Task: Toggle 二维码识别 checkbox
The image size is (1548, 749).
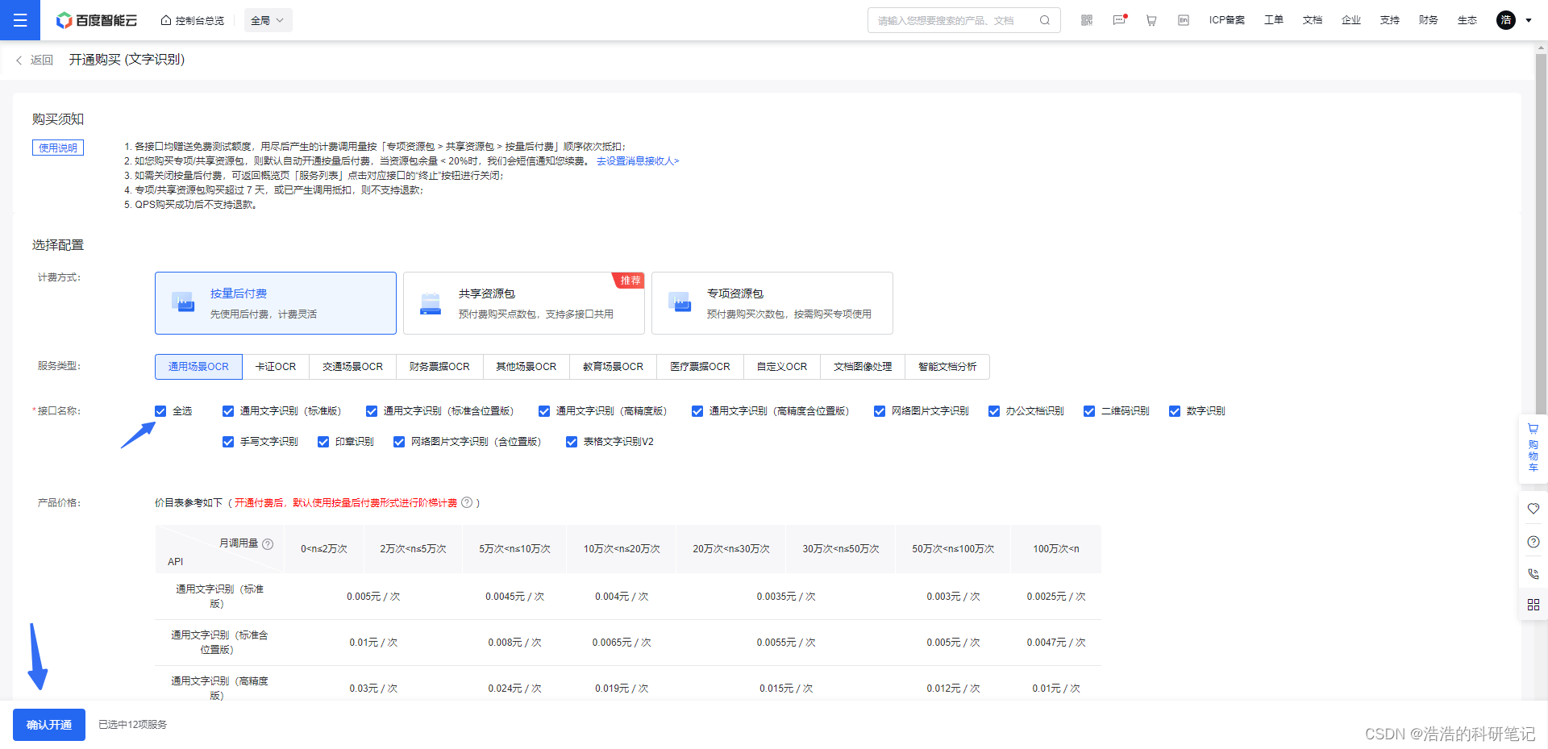Action: coord(1089,411)
